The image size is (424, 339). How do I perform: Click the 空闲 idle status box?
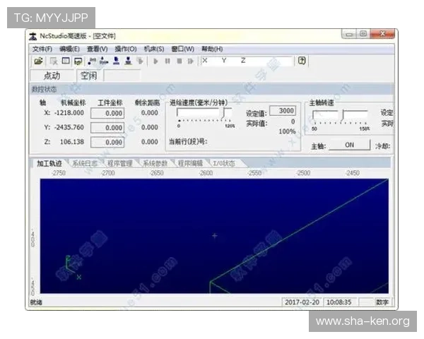(89, 76)
